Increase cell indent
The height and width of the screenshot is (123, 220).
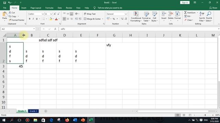(x=80, y=19)
